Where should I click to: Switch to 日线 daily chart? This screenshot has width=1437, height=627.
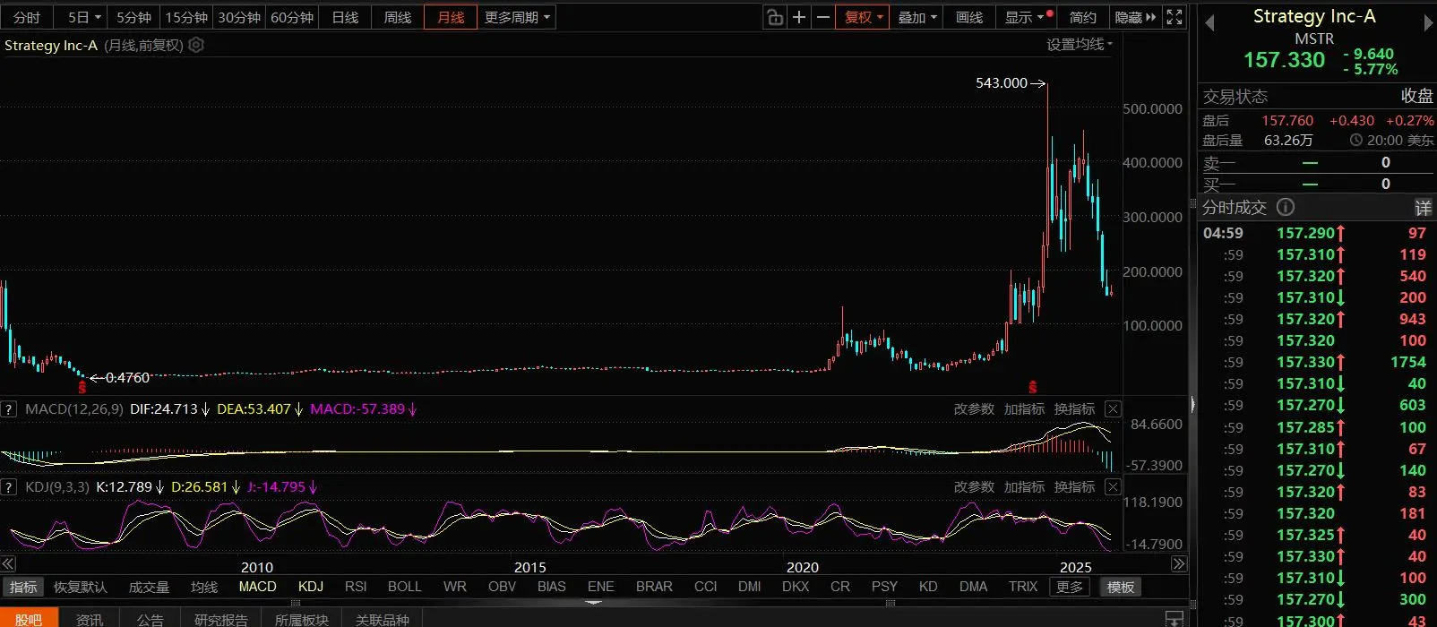[x=345, y=17]
